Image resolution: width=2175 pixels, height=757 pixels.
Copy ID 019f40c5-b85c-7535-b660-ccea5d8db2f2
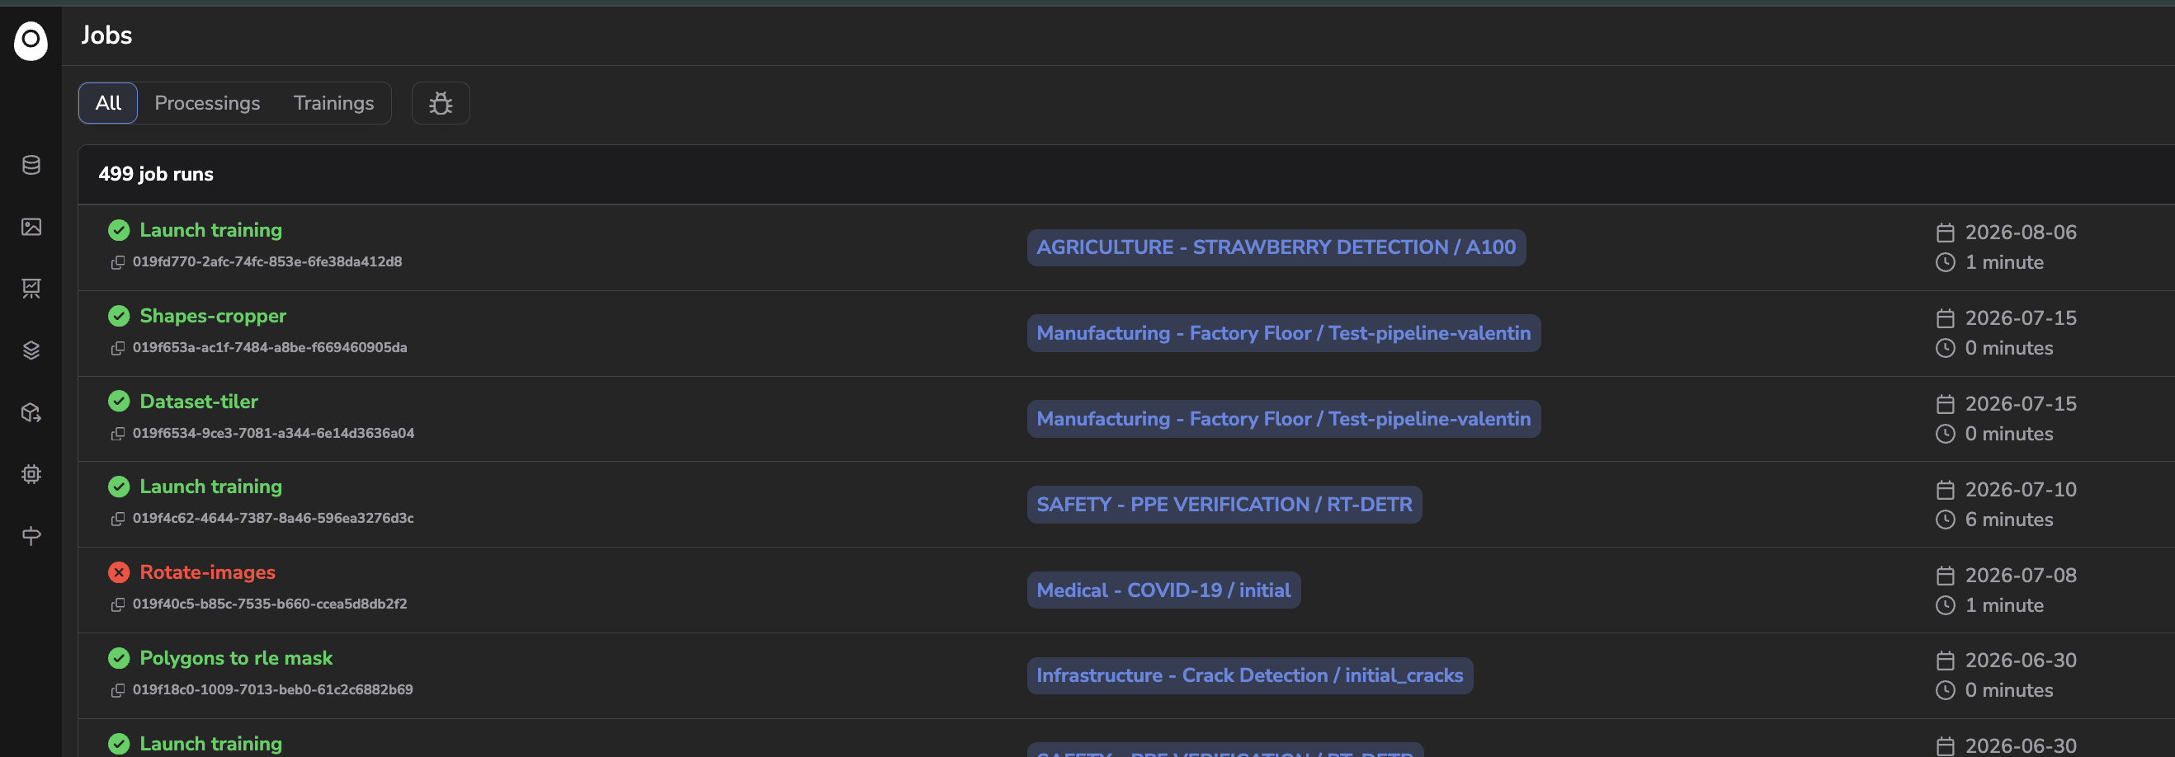(x=118, y=605)
